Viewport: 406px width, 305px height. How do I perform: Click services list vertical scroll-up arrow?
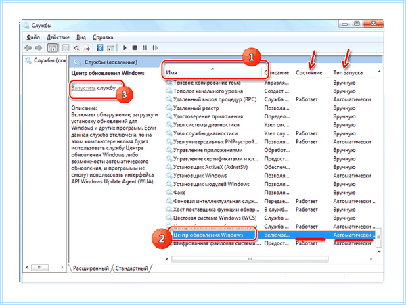click(x=379, y=72)
